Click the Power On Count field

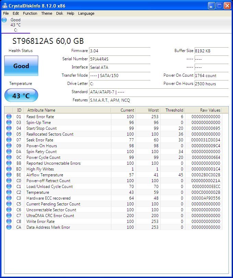click(211, 76)
